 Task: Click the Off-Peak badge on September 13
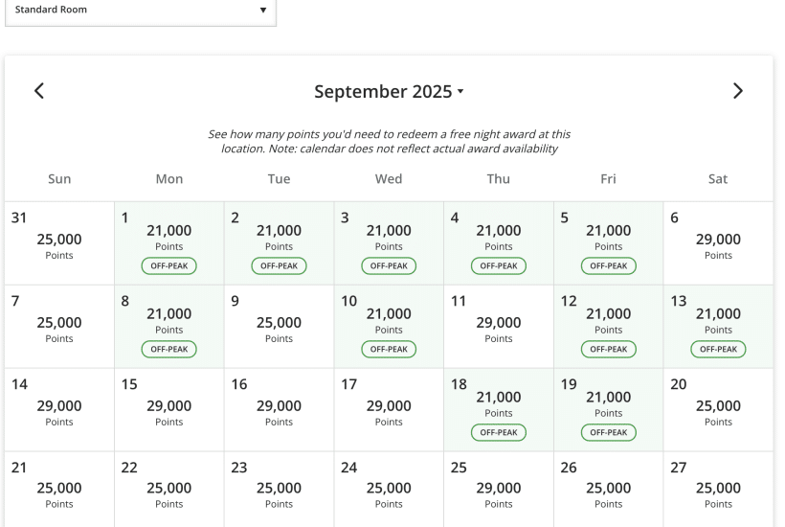718,349
